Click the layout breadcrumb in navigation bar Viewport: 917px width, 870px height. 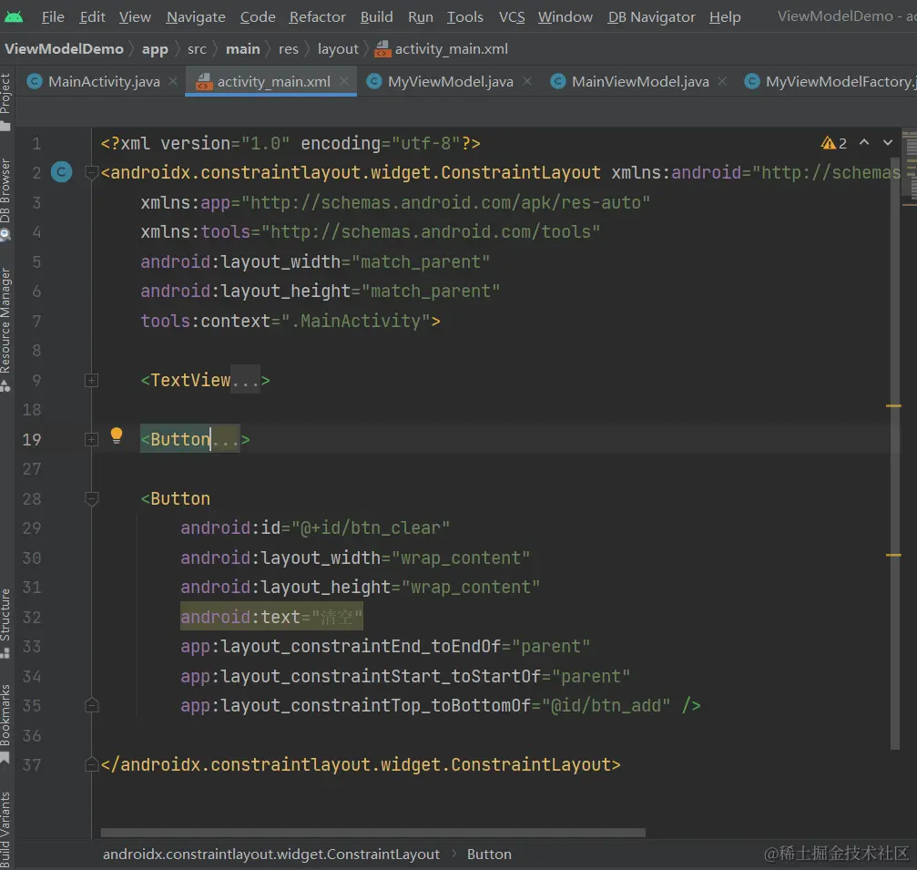coord(338,48)
